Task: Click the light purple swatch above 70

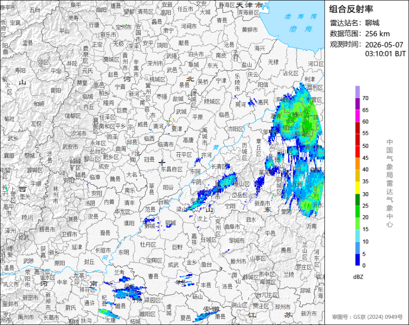Action: tap(358, 92)
